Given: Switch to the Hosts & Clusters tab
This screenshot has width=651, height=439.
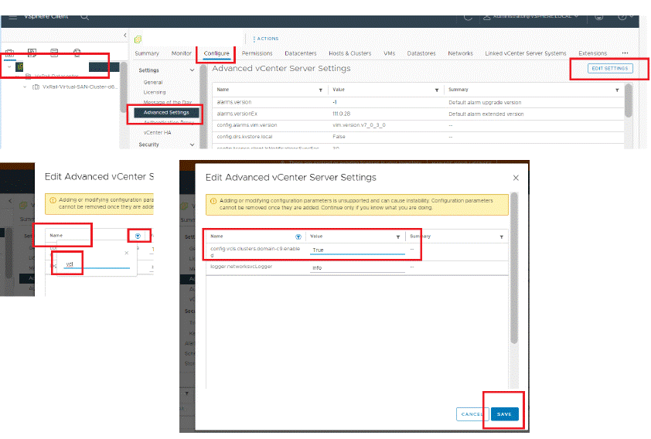Looking at the screenshot, I should [350, 53].
